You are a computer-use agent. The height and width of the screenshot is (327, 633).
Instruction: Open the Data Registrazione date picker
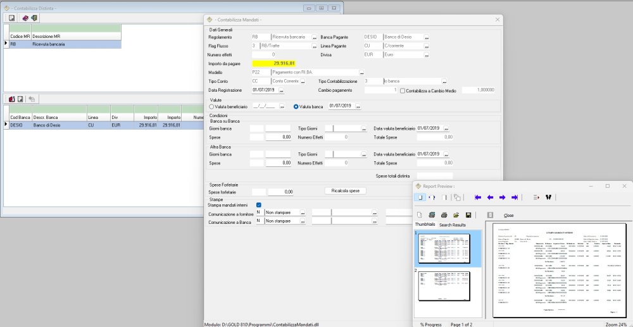tap(281, 90)
